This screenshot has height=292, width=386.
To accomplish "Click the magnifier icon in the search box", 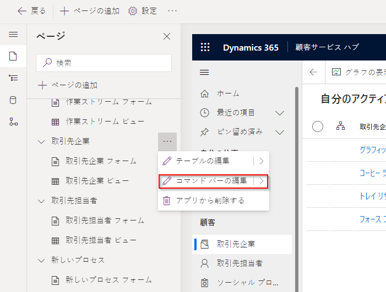I will pos(47,63).
